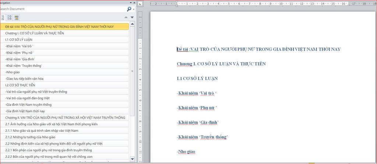Click the vertical ruler beside the page

140,86
